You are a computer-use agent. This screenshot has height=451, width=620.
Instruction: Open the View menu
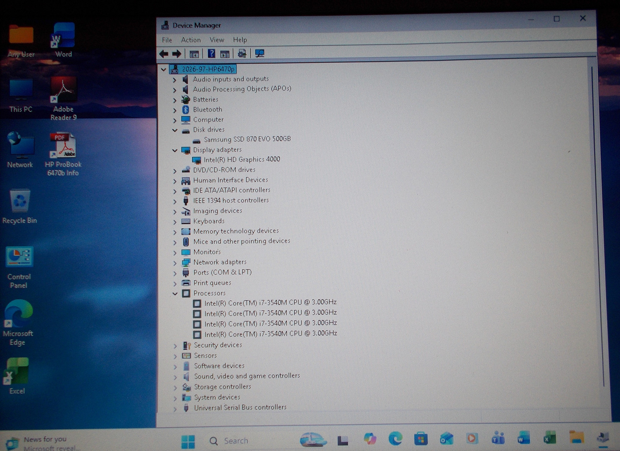(217, 40)
